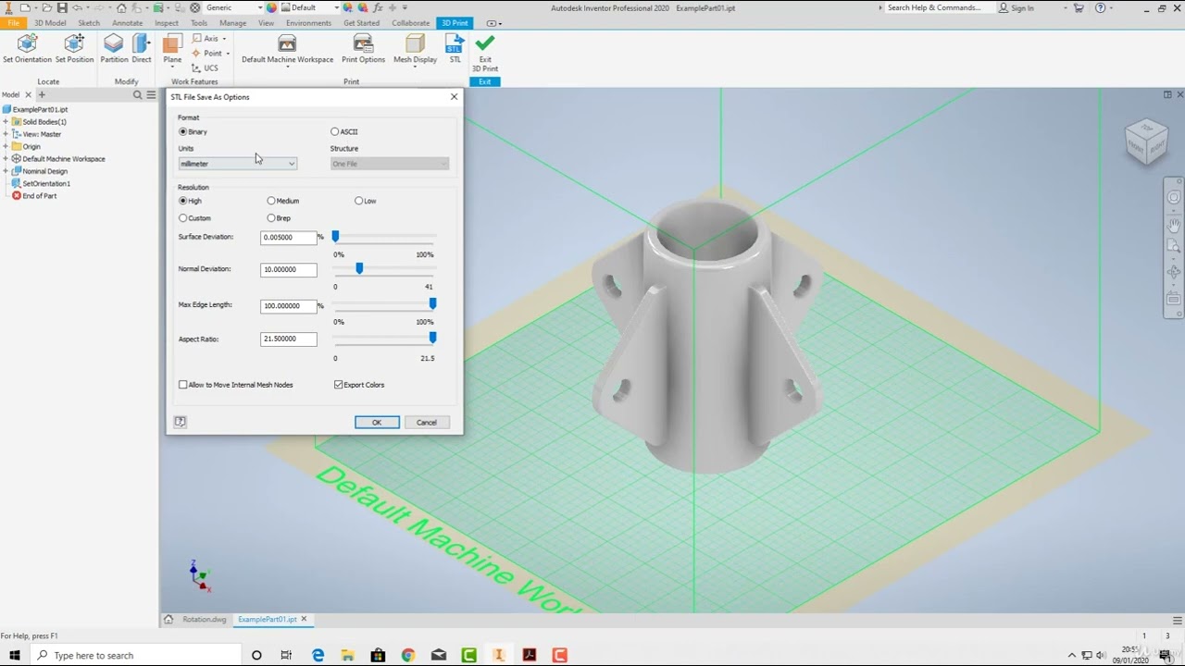Viewport: 1185px width, 666px height.
Task: Switch to the Sketch ribbon tab
Action: (89, 23)
